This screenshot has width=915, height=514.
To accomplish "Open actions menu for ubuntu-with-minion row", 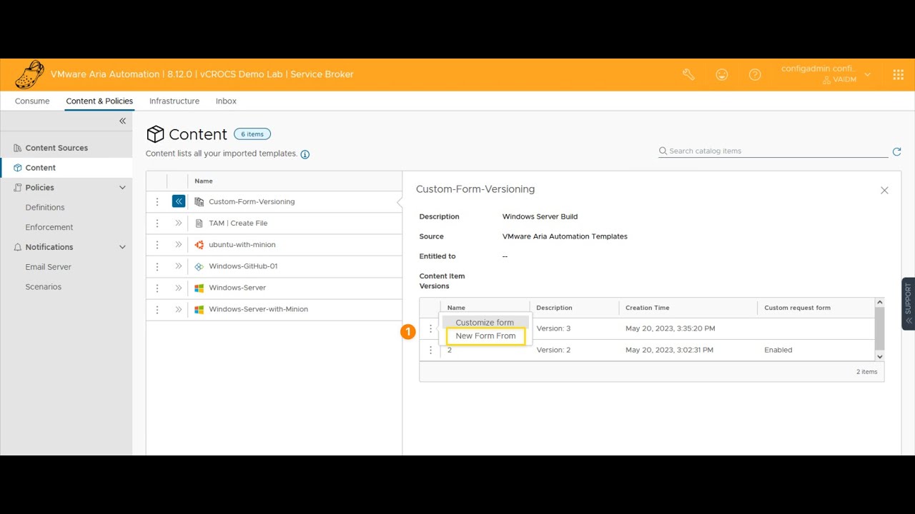I will [157, 245].
